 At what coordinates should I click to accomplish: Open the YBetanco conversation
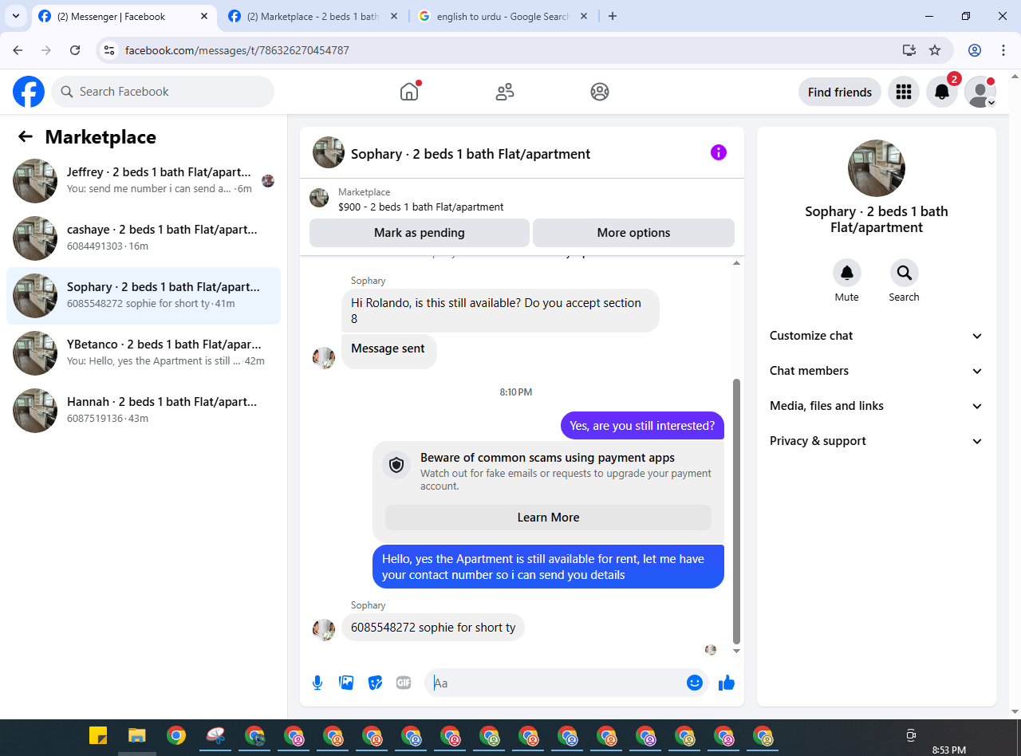(x=144, y=353)
